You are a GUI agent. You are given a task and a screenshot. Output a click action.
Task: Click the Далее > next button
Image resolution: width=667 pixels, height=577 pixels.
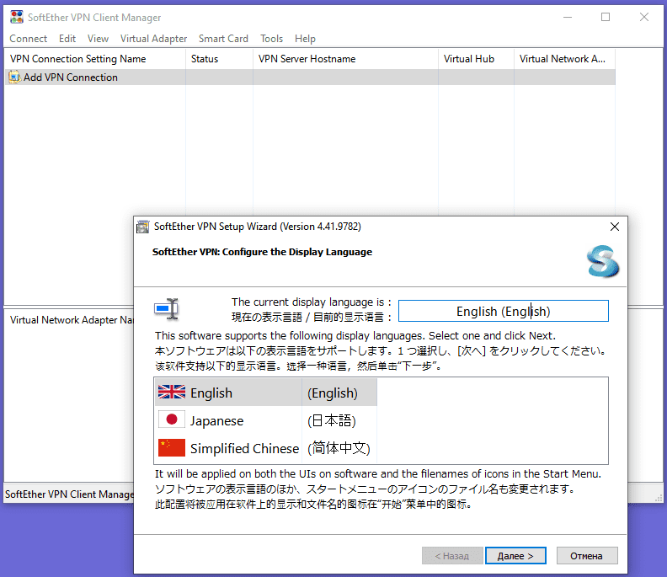coord(515,556)
